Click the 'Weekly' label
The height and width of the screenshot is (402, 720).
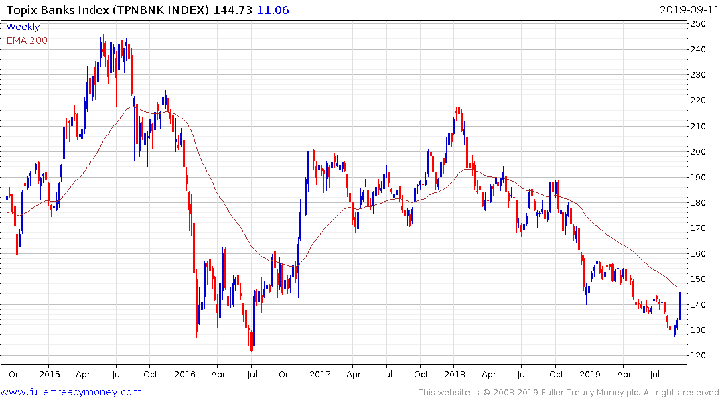pos(23,27)
